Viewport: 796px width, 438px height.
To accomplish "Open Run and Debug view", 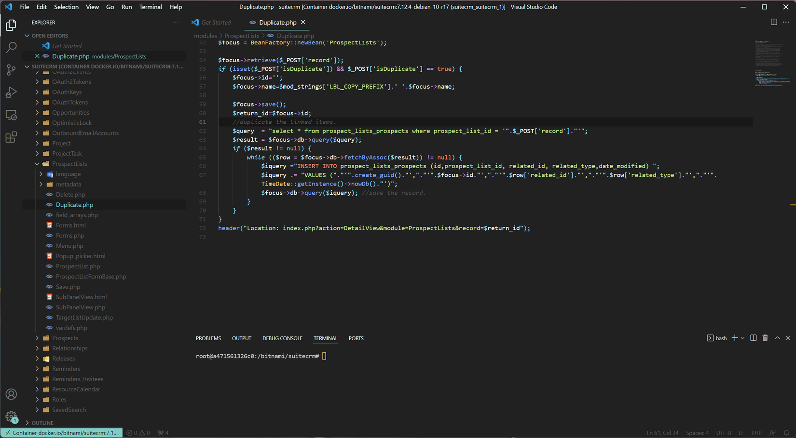I will pyautogui.click(x=11, y=93).
